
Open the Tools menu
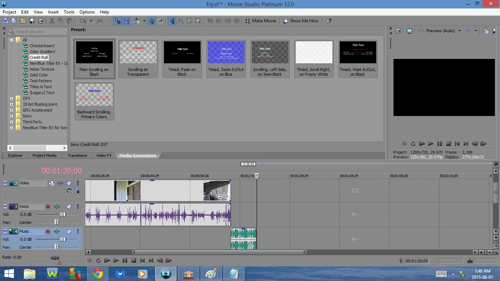click(69, 12)
